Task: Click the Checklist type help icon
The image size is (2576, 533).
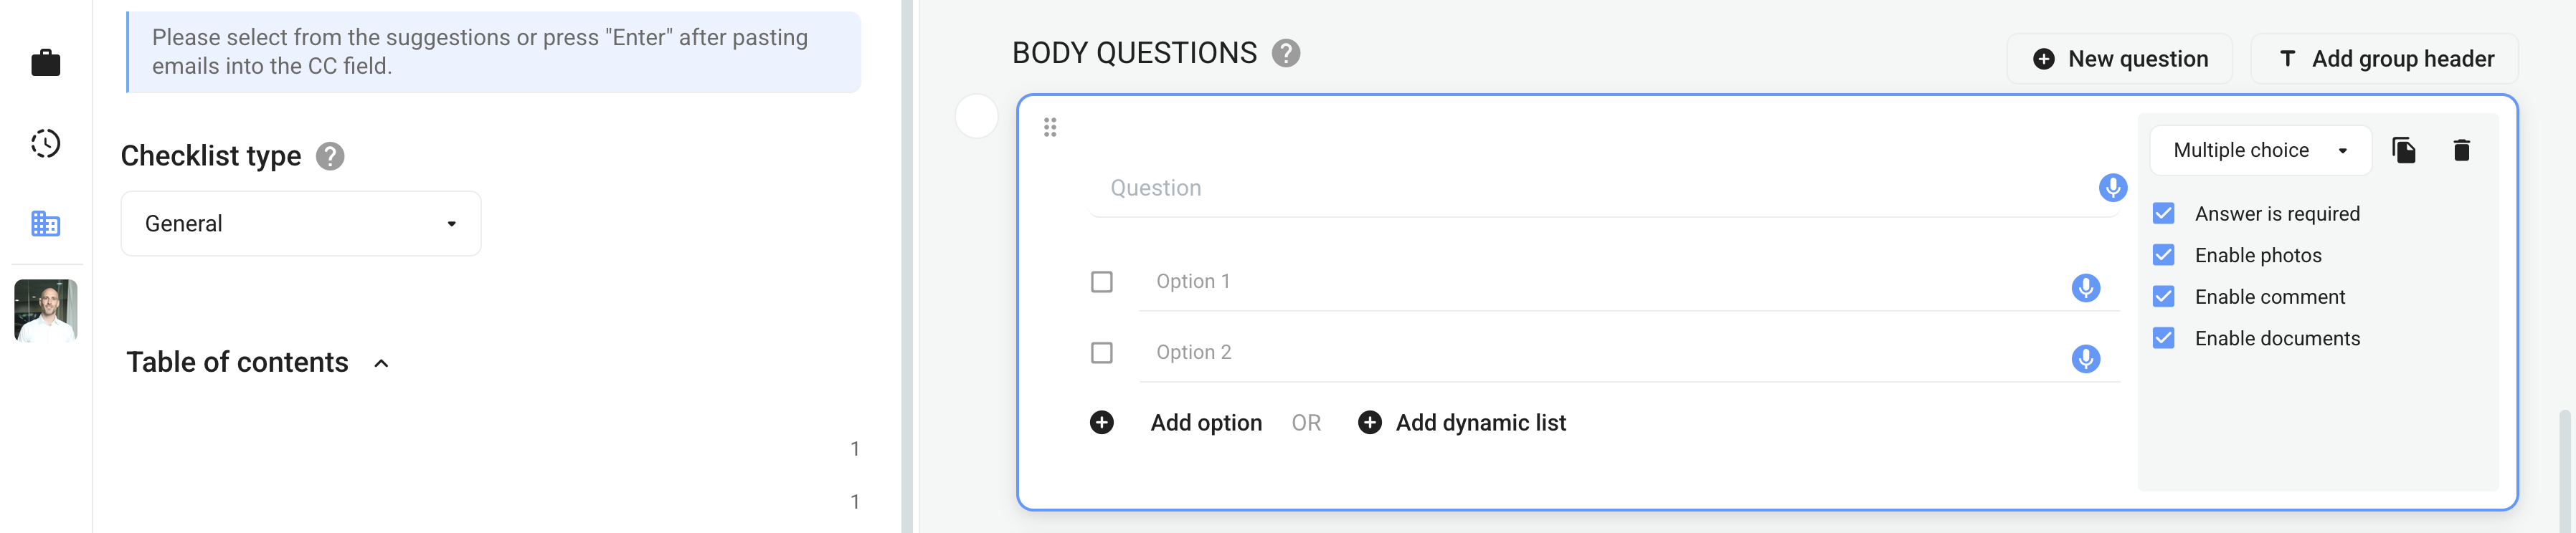Action: pos(330,157)
